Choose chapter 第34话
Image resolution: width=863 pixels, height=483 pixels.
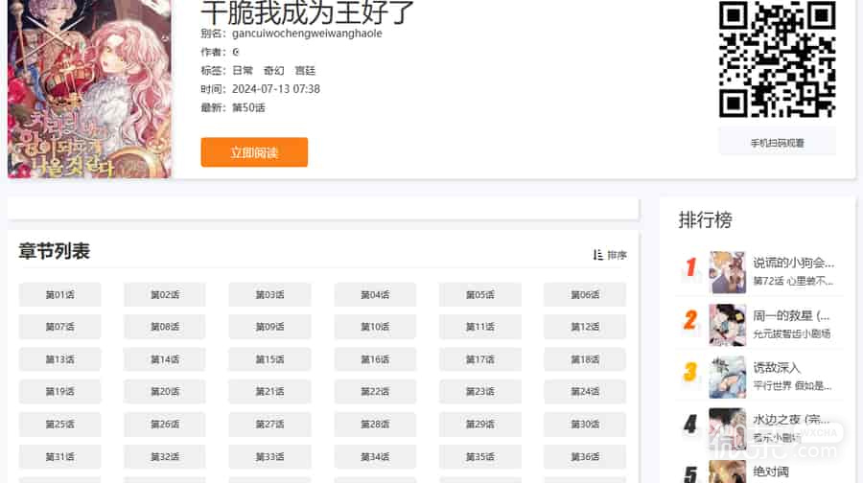coord(375,456)
